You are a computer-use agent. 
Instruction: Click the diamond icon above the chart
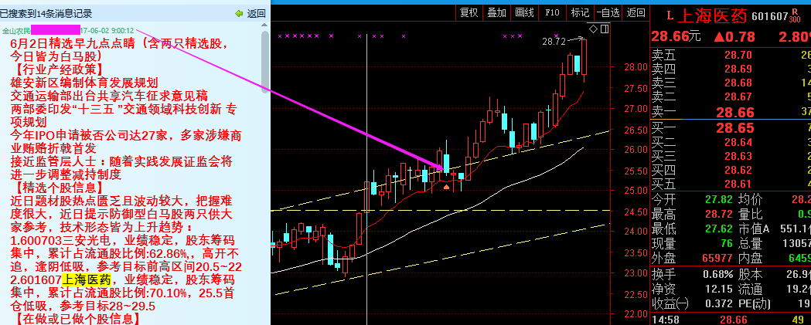pyautogui.click(x=593, y=28)
